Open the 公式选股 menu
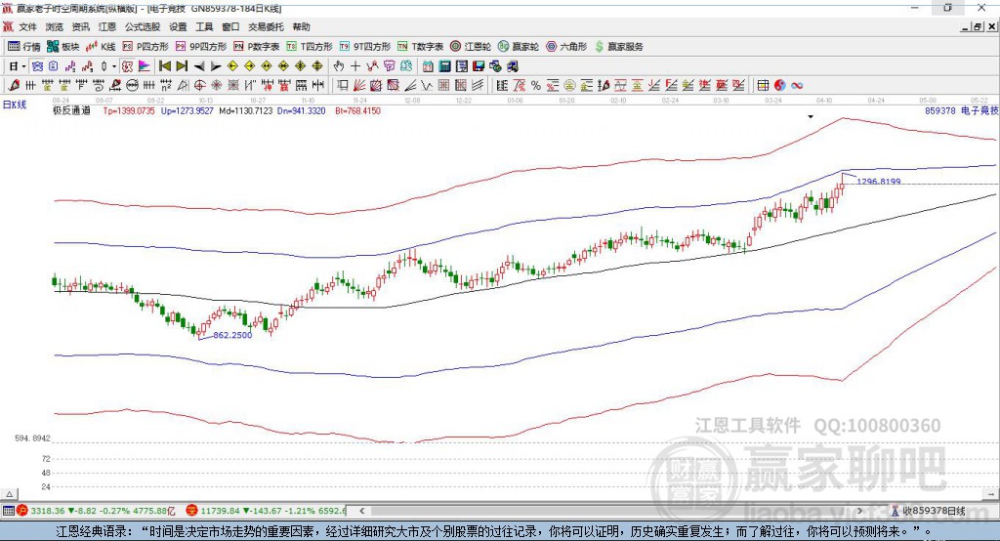Screen dimensions: 1000x541 143,26
